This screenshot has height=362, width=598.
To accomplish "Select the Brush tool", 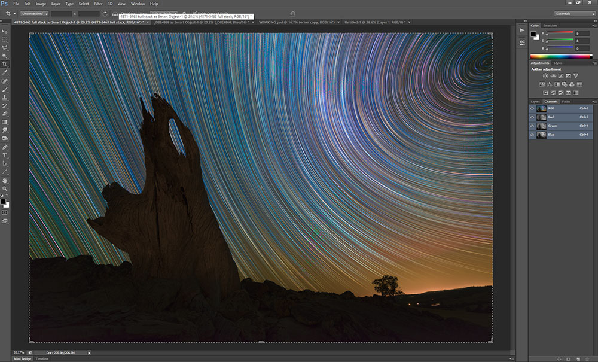I will pos(5,89).
